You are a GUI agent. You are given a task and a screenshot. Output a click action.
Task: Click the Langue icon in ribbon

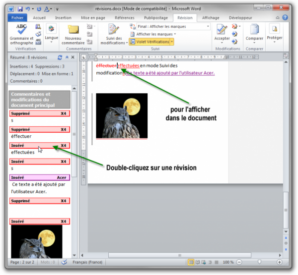51,31
